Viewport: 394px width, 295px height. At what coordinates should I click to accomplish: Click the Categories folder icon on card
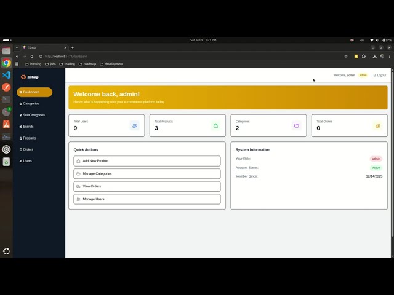pyautogui.click(x=297, y=125)
